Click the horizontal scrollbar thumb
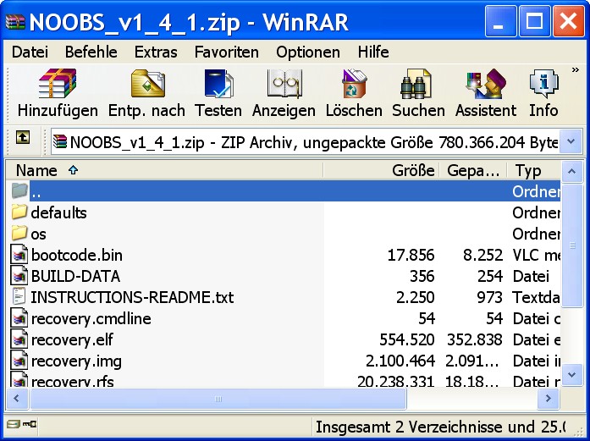590x441 pixels. (x=193, y=396)
